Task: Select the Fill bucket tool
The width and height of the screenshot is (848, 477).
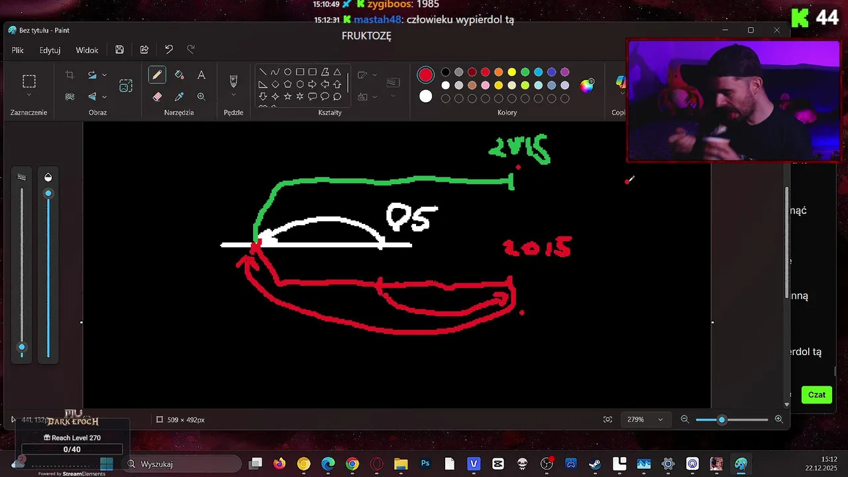Action: tap(179, 76)
